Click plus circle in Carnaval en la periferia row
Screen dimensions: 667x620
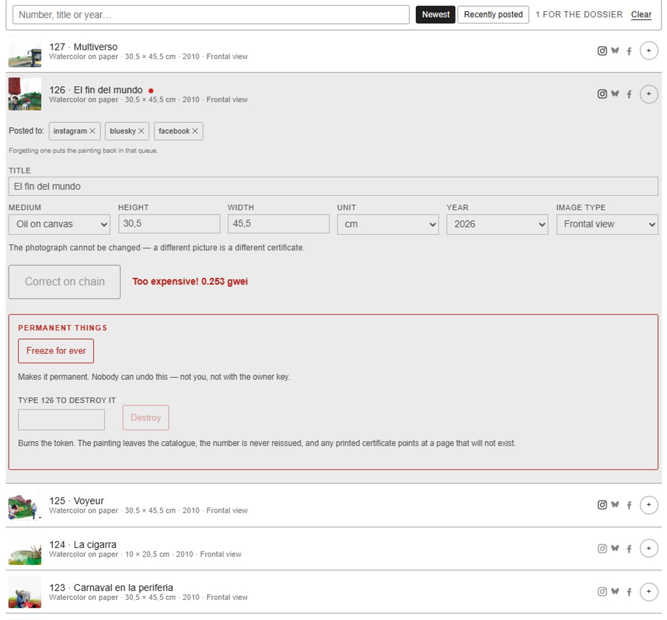(649, 592)
